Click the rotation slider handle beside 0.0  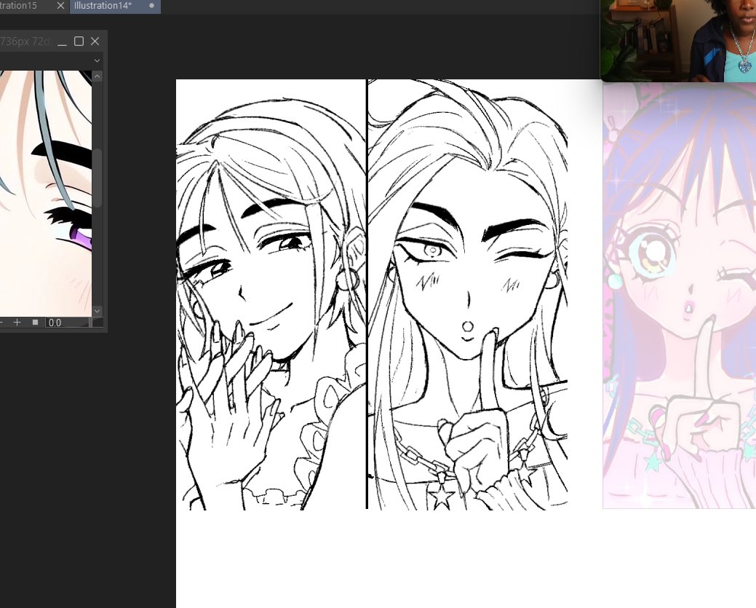click(x=89, y=323)
